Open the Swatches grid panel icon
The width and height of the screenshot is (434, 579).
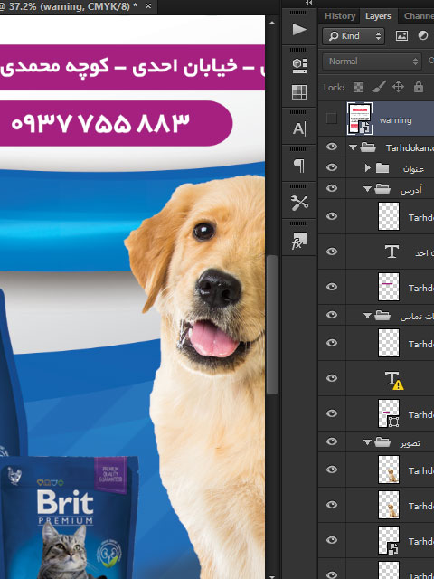(299, 92)
